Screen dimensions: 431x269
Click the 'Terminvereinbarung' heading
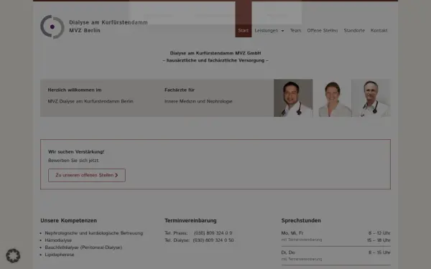[190, 220]
